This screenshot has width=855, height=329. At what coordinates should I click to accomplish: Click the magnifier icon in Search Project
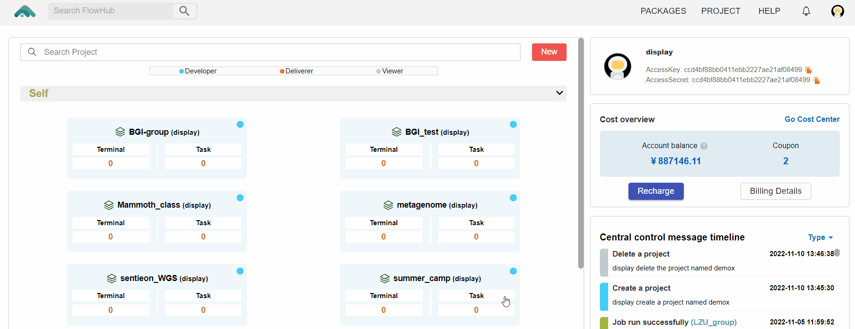coord(32,52)
